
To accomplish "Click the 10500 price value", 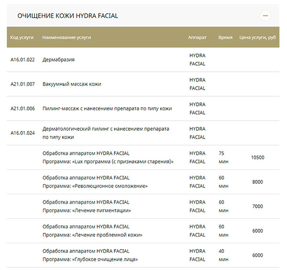I will click(257, 157).
